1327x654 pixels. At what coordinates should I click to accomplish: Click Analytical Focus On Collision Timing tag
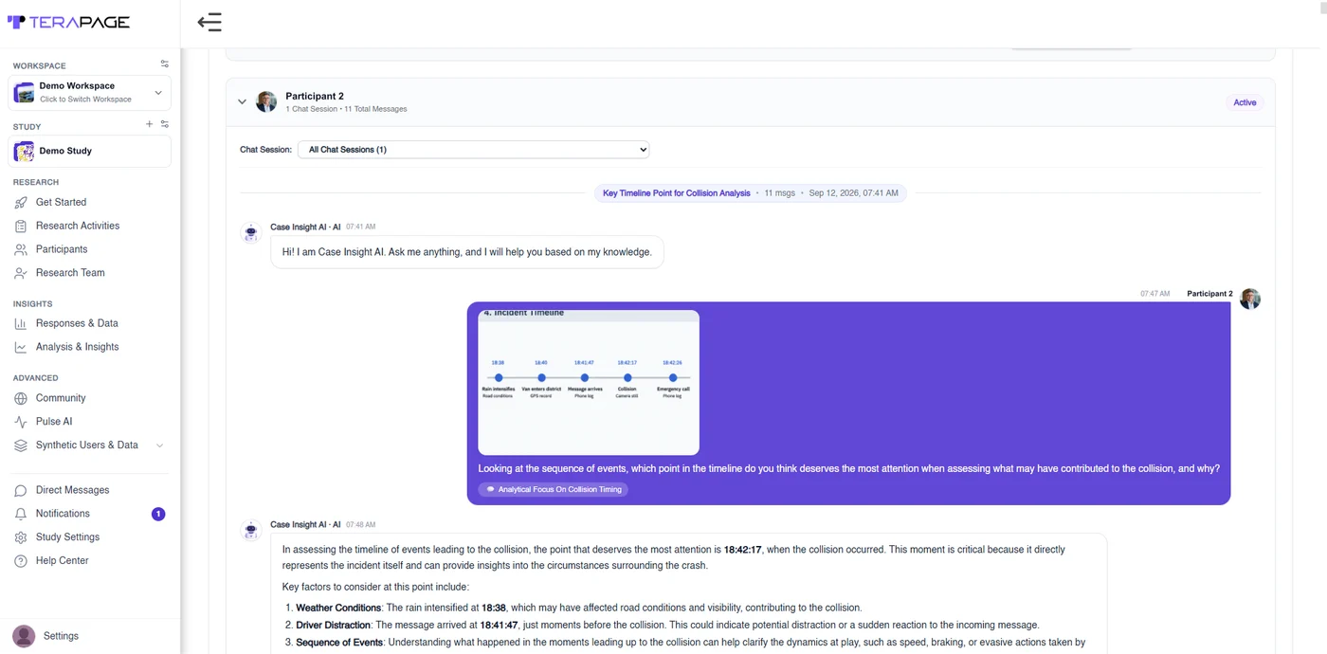tap(554, 490)
